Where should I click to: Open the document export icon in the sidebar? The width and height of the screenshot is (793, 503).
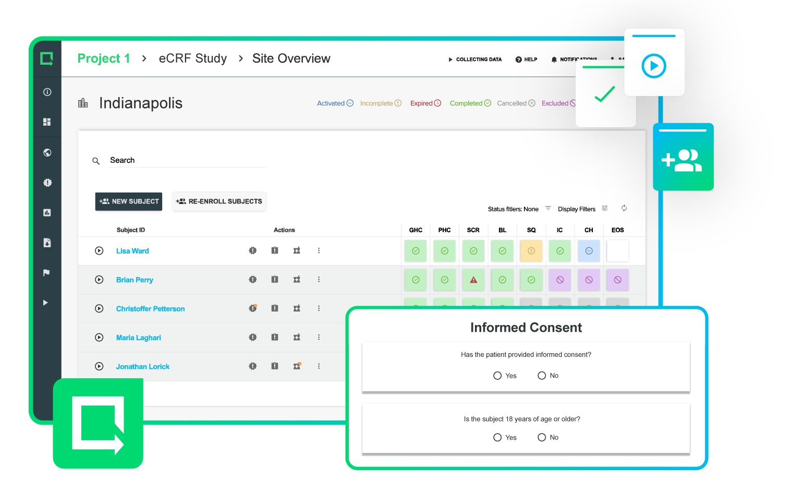click(x=47, y=243)
